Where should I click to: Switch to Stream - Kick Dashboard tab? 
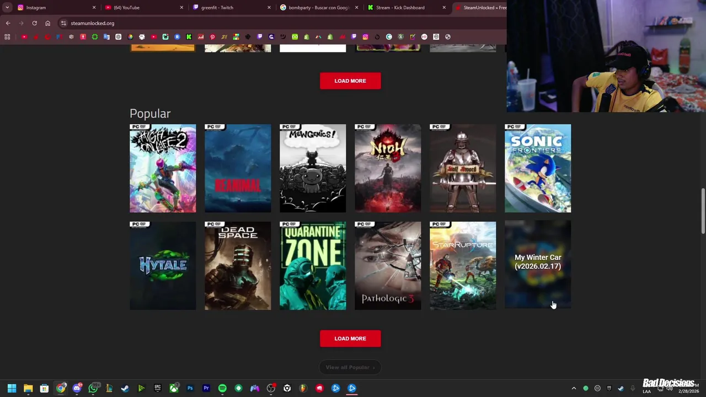click(407, 8)
